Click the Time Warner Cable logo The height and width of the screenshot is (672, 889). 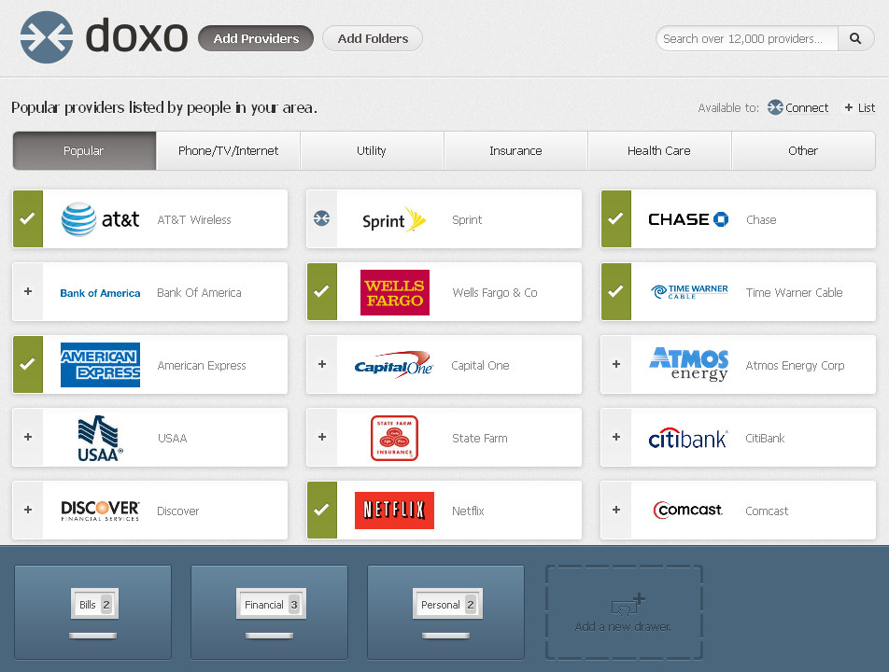point(689,292)
